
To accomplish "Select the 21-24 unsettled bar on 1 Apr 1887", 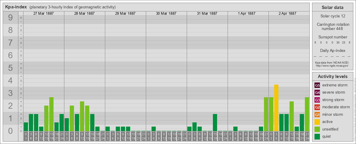I will pos(266,114).
